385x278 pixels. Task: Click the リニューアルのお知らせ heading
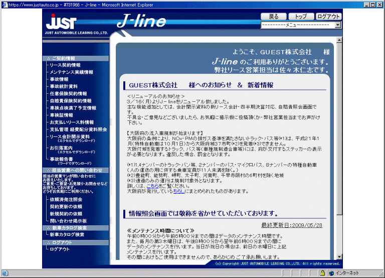(156, 96)
